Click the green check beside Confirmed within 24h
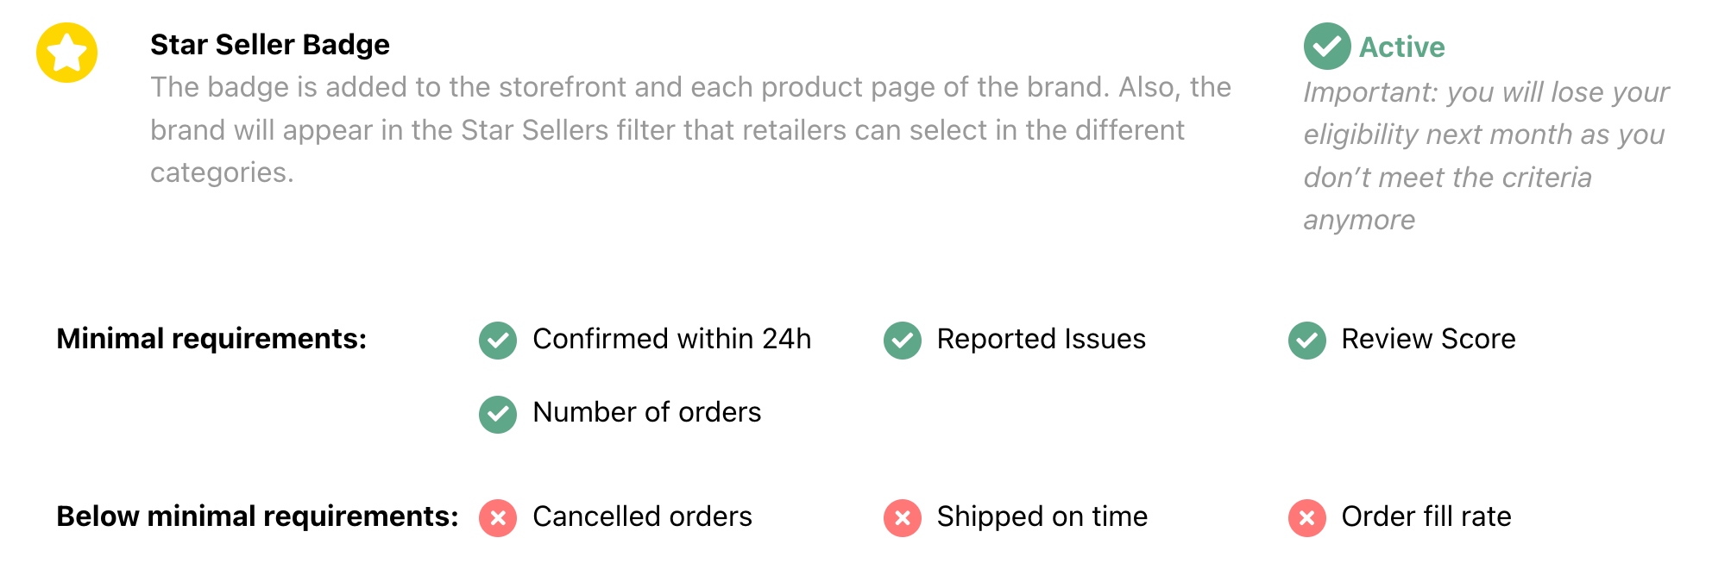The height and width of the screenshot is (588, 1731). click(x=498, y=341)
